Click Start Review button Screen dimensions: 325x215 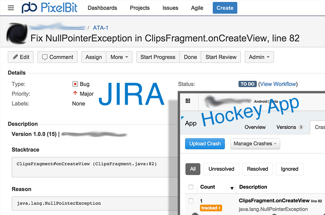point(221,57)
